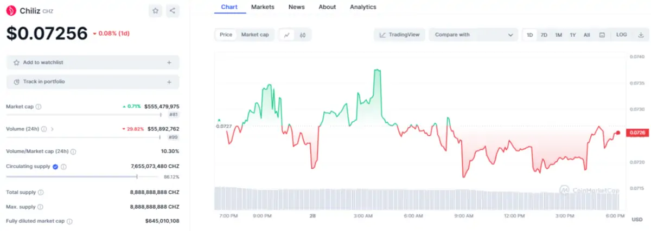The image size is (651, 231).
Task: Set chart range to 1D
Action: click(x=530, y=35)
